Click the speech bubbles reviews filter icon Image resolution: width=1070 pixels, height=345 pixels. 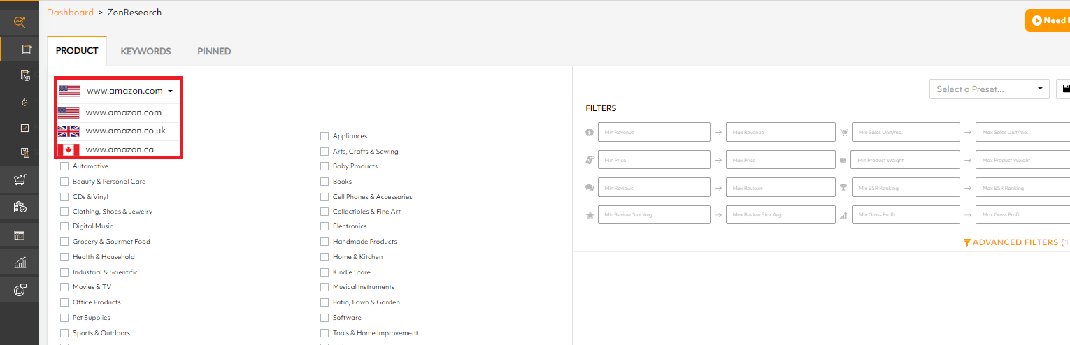coord(590,188)
